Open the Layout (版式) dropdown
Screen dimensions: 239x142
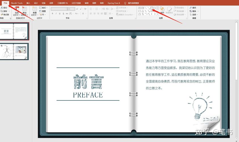[43, 8]
